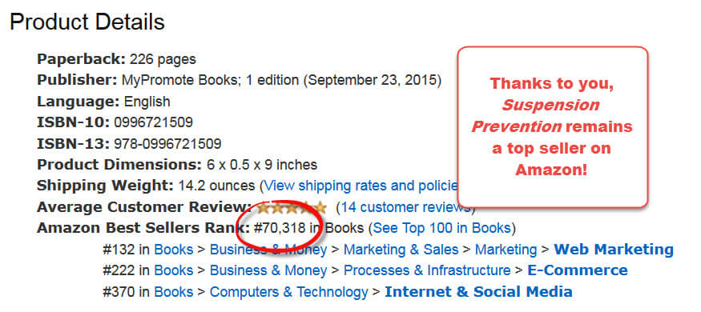The image size is (701, 312).
Task: Click Books in the #222 rank row
Action: click(x=174, y=270)
